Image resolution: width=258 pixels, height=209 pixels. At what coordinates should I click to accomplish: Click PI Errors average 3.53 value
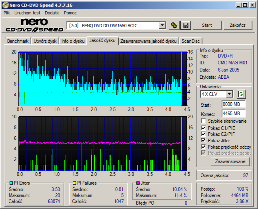pyautogui.click(x=56, y=189)
